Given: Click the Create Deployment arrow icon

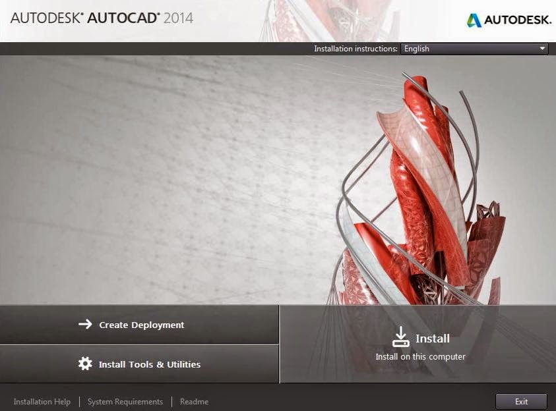Looking at the screenshot, I should pos(85,324).
